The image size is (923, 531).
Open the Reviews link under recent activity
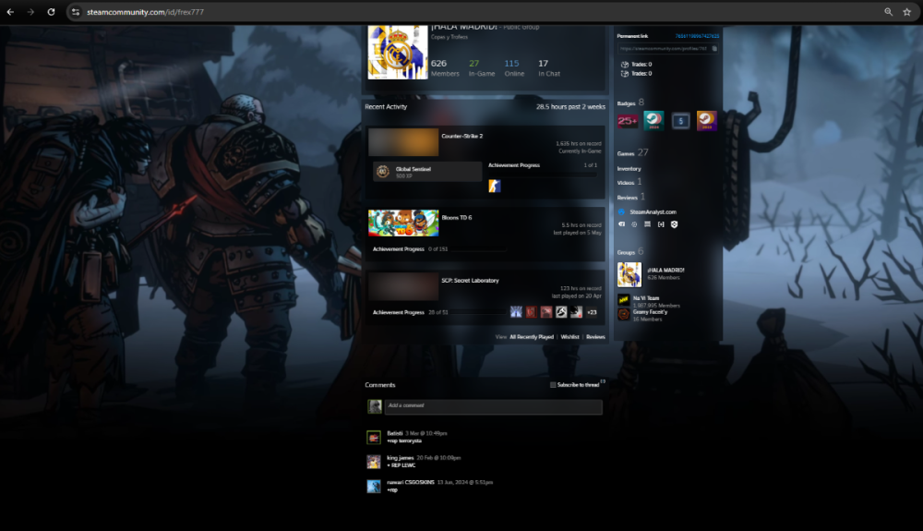click(595, 337)
